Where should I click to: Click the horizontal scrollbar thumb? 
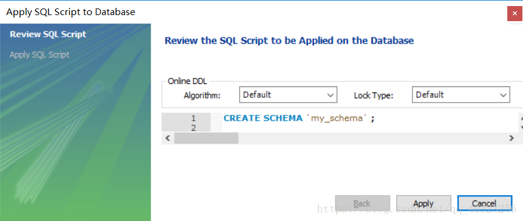[x=206, y=138]
